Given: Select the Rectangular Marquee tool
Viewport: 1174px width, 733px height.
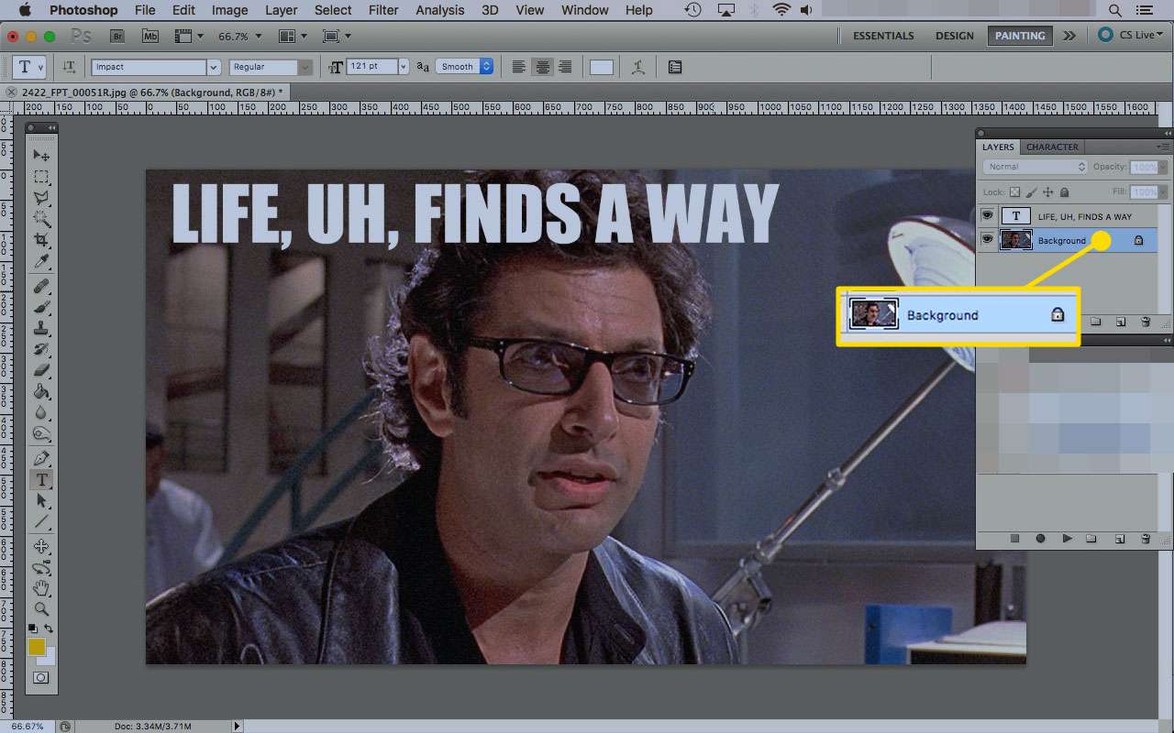Looking at the screenshot, I should point(41,177).
